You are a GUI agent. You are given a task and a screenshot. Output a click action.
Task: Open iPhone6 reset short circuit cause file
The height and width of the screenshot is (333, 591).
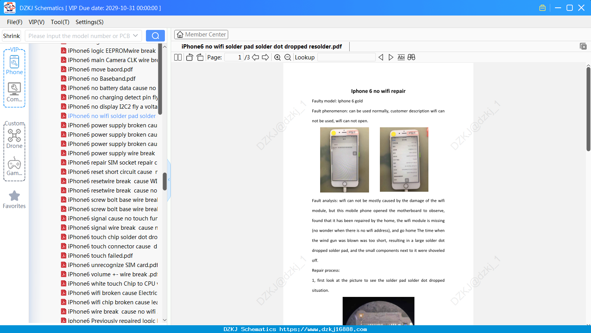click(109, 172)
